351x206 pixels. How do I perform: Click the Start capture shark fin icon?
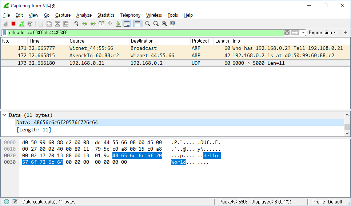5,24
